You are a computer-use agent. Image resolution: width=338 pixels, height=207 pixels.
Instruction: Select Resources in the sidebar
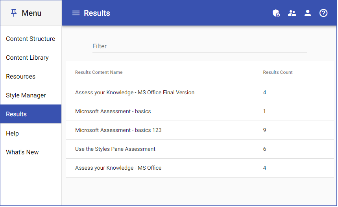pos(31,76)
